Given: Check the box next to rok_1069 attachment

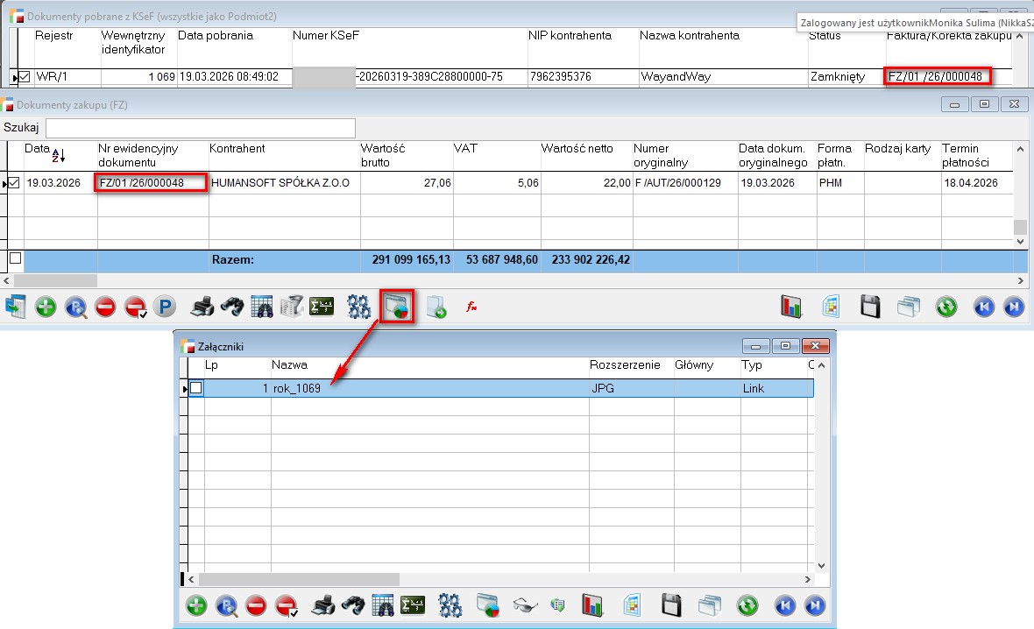Looking at the screenshot, I should click(196, 388).
